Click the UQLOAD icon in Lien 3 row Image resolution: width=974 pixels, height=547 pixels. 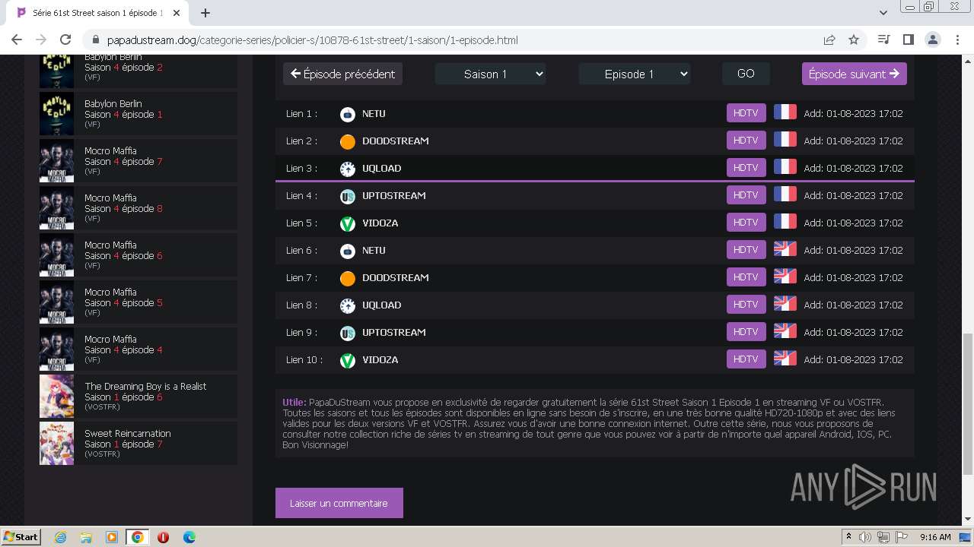pyautogui.click(x=348, y=169)
